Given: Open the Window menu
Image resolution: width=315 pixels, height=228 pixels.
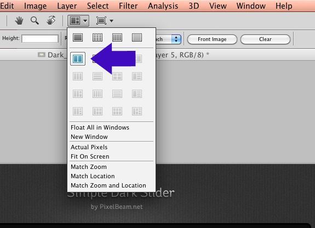Looking at the screenshot, I should 251,6.
